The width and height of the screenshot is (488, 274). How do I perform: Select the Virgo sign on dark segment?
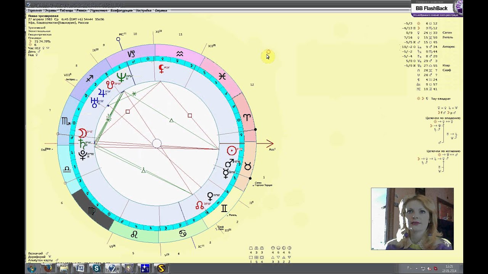[91, 210]
